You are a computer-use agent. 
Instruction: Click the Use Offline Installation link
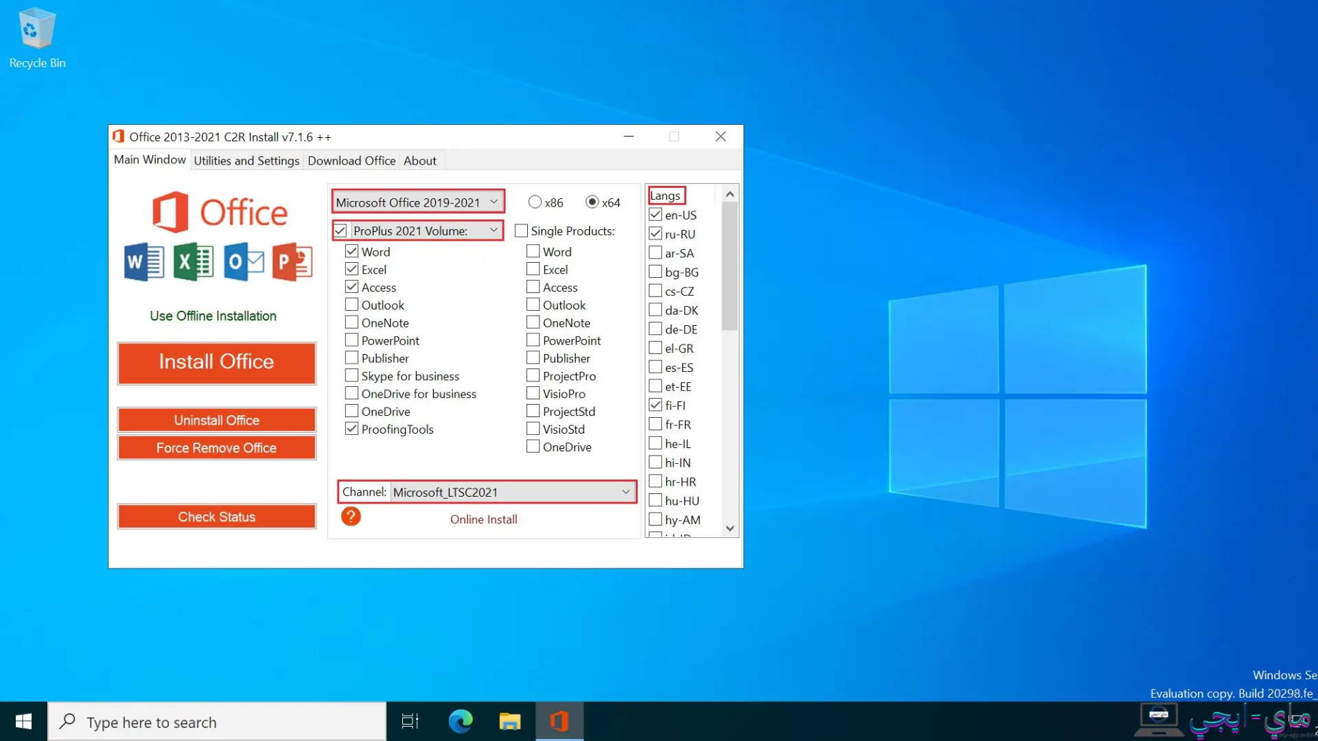pyautogui.click(x=213, y=316)
